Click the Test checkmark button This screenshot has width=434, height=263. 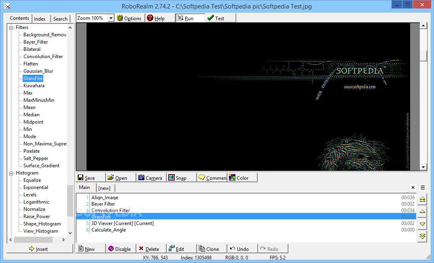coord(221,18)
